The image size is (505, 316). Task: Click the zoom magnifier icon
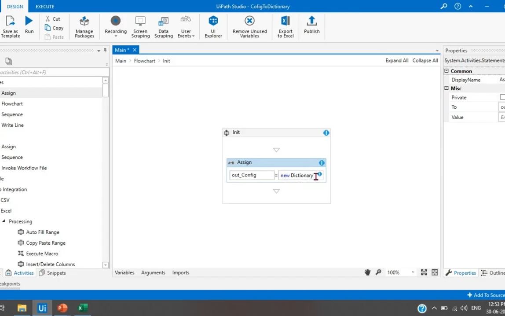(379, 272)
